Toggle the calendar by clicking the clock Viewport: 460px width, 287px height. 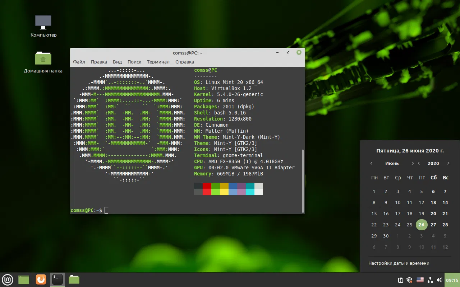[x=452, y=279]
